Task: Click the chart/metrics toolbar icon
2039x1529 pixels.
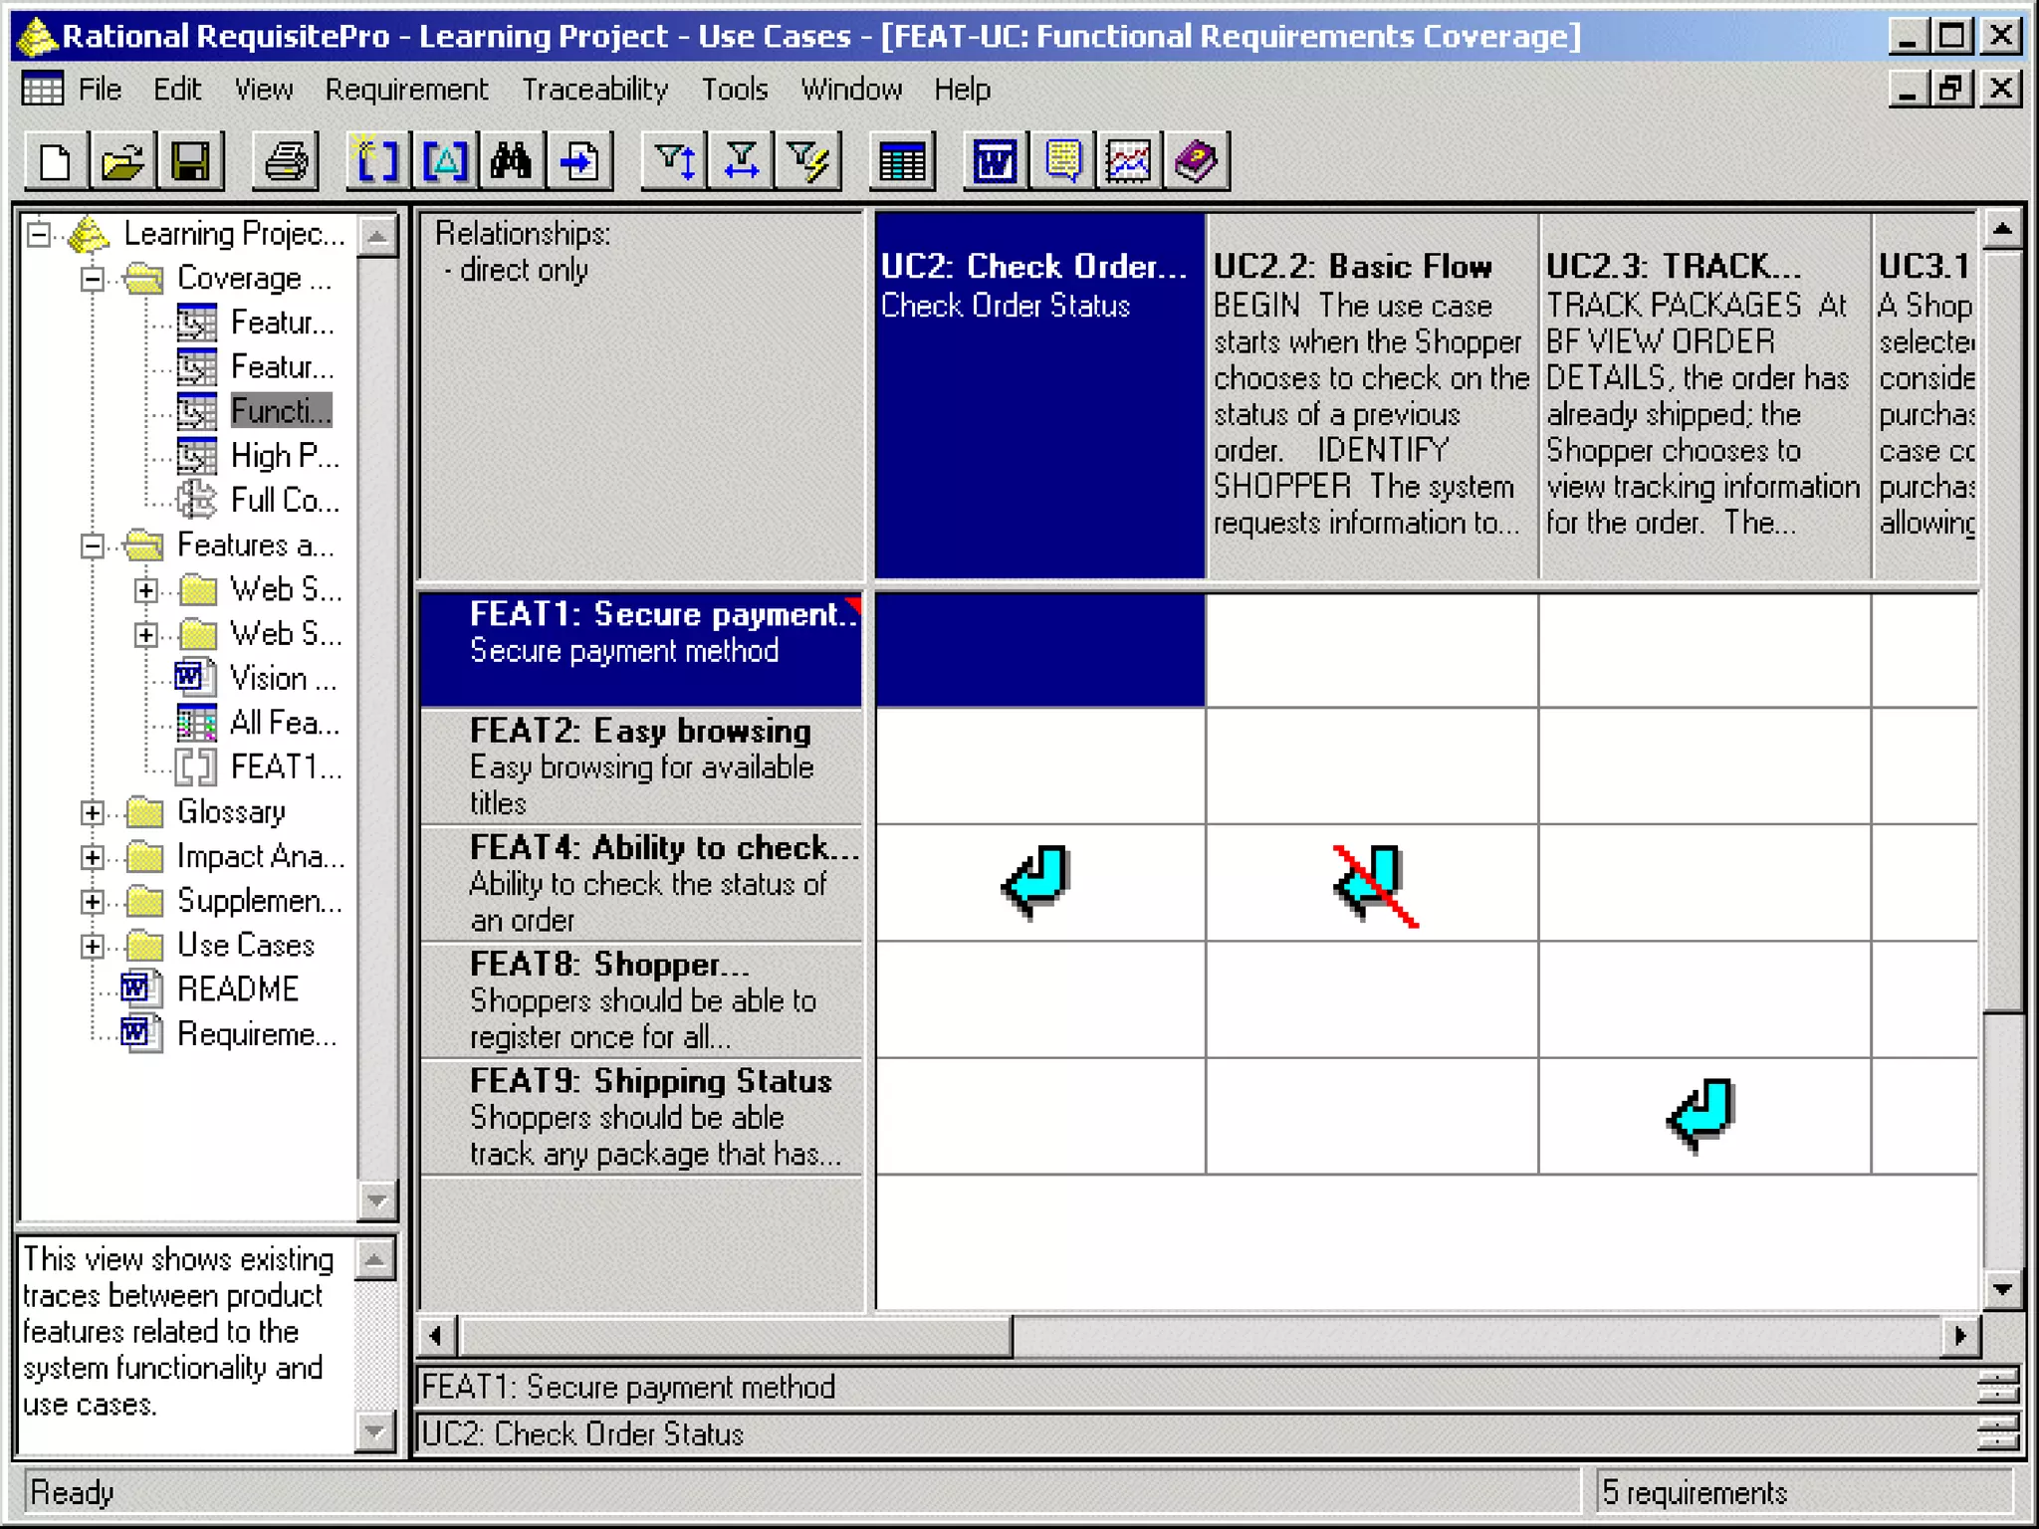Action: 1129,161
